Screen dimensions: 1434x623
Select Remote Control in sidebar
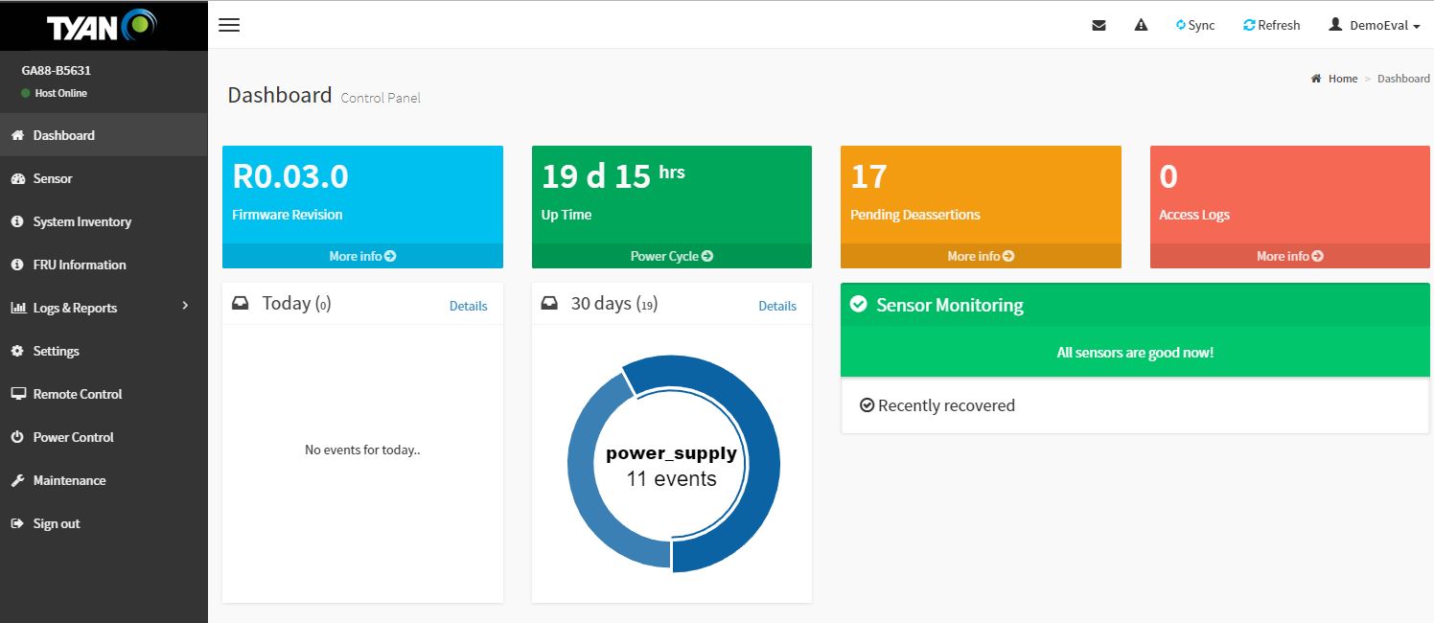pyautogui.click(x=78, y=394)
